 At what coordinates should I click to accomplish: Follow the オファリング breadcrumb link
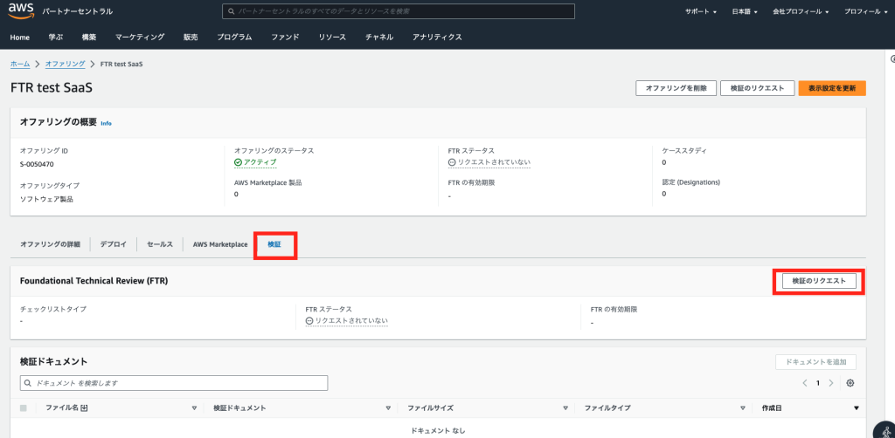pyautogui.click(x=65, y=65)
